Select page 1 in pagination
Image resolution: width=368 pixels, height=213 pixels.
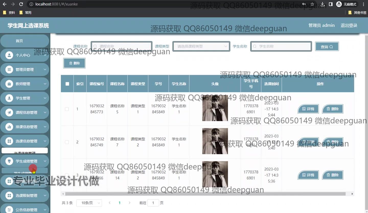point(119,203)
